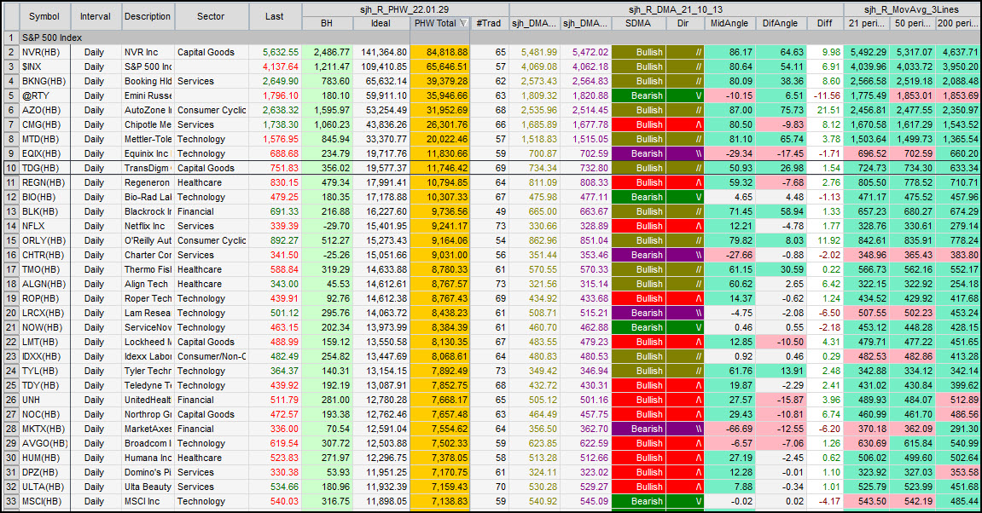Click the MSCI(HB) symbol cell
Image resolution: width=982 pixels, height=513 pixels.
pos(45,501)
